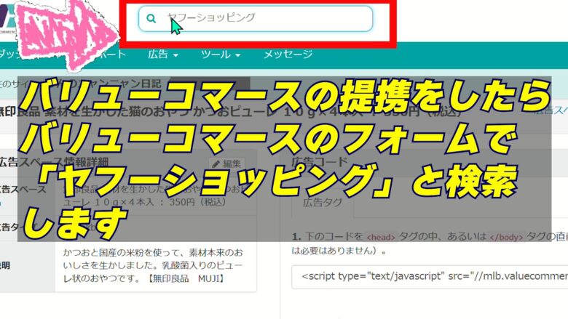
Task: Click the magnifier icon in search box
Action: tap(151, 19)
